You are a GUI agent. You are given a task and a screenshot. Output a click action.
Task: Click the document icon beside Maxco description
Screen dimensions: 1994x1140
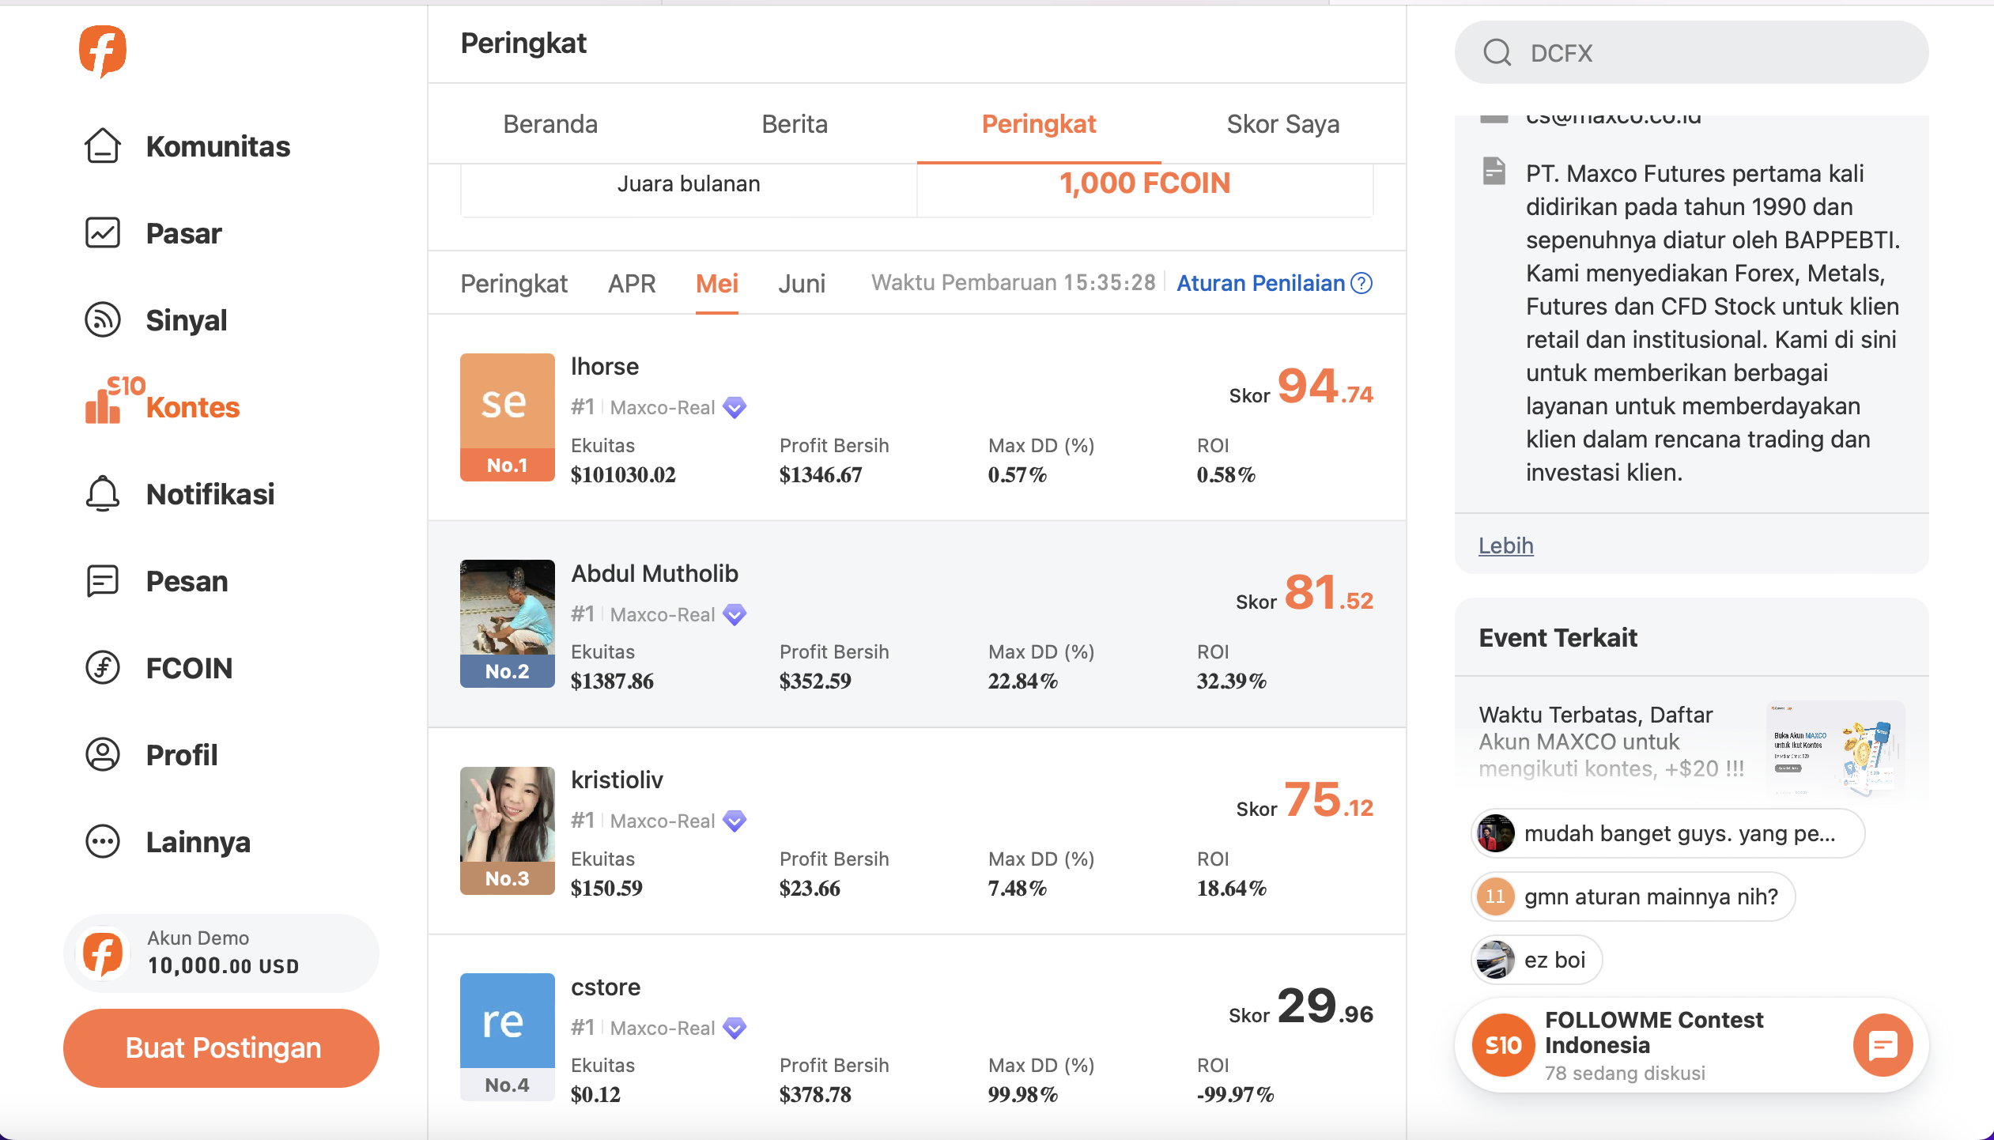click(x=1494, y=172)
